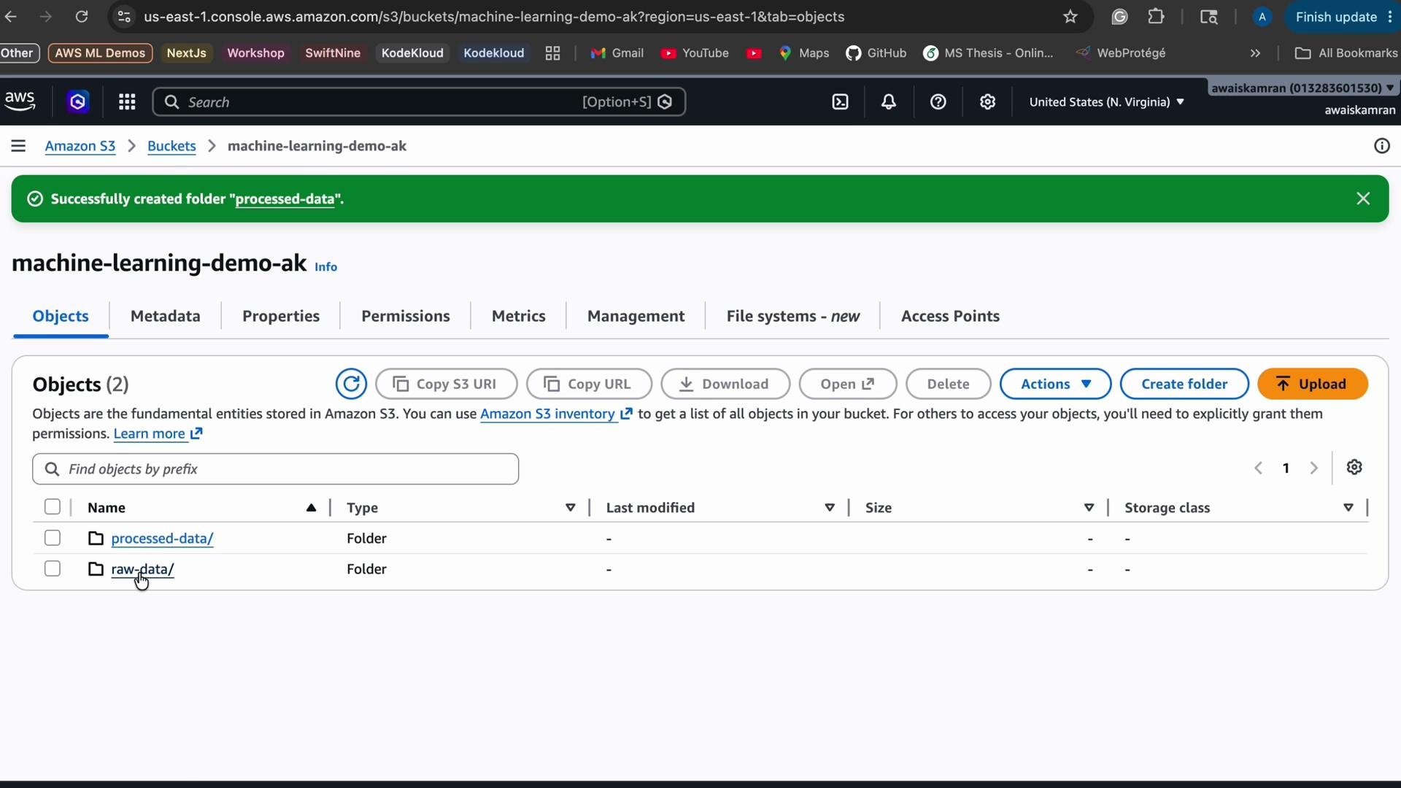The width and height of the screenshot is (1401, 788).
Task: Open the processed-data/ folder link
Action: [x=162, y=538]
